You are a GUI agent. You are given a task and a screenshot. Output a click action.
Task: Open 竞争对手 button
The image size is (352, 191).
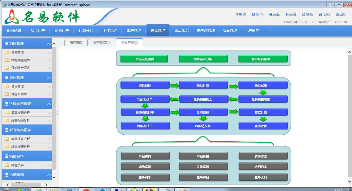[145, 177]
